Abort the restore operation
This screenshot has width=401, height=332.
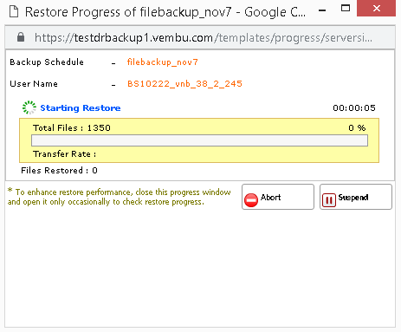pos(278,197)
